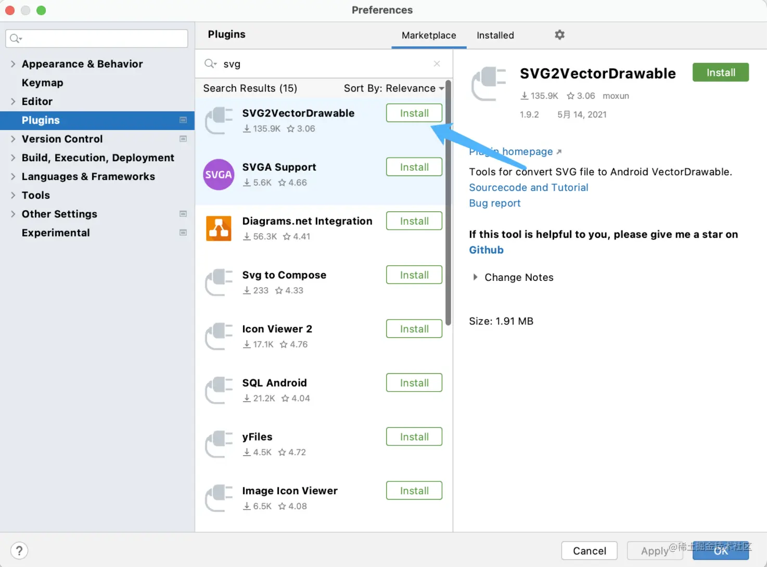Open plugin search history magnifier icon

210,63
